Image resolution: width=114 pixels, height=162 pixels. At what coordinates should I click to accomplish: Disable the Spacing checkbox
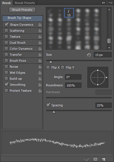48,105
